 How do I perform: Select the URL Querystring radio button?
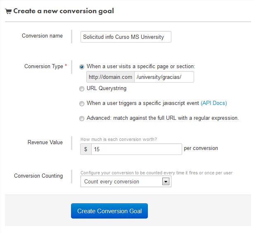[82, 89]
